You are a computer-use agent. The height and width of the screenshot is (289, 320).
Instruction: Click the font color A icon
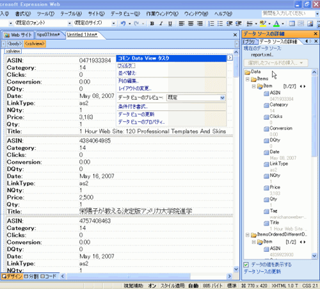tap(276, 23)
